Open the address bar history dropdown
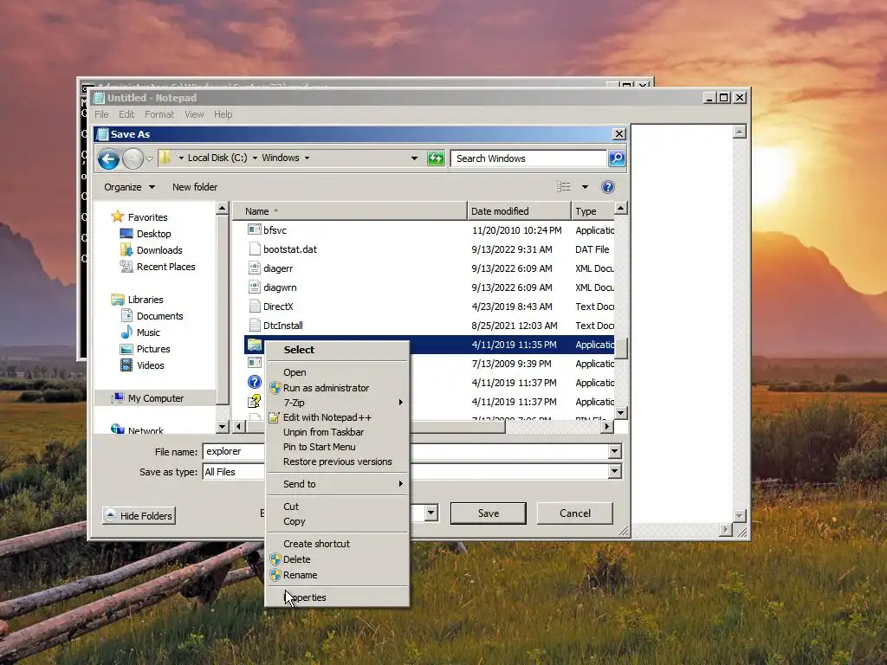The image size is (887, 665). click(x=414, y=158)
